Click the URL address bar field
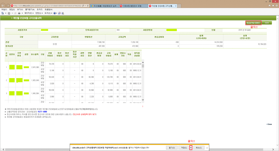The width and height of the screenshot is (279, 151). [x=46, y=5]
